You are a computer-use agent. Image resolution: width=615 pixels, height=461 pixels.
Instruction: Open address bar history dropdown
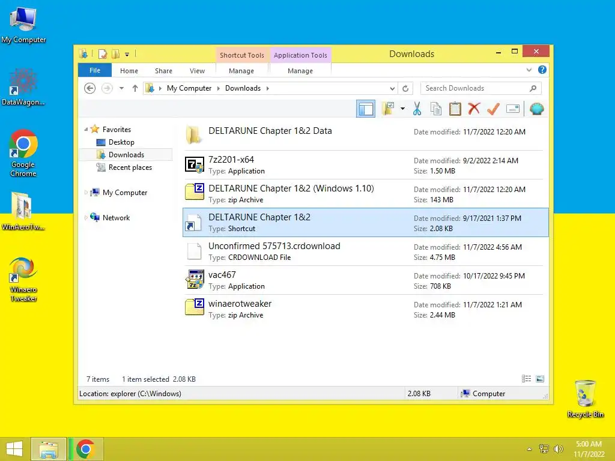tap(392, 89)
